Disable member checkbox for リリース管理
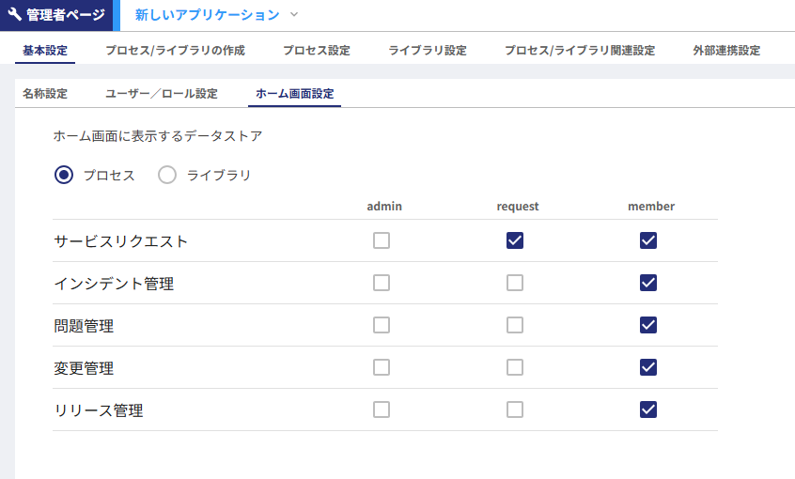 [x=647, y=409]
